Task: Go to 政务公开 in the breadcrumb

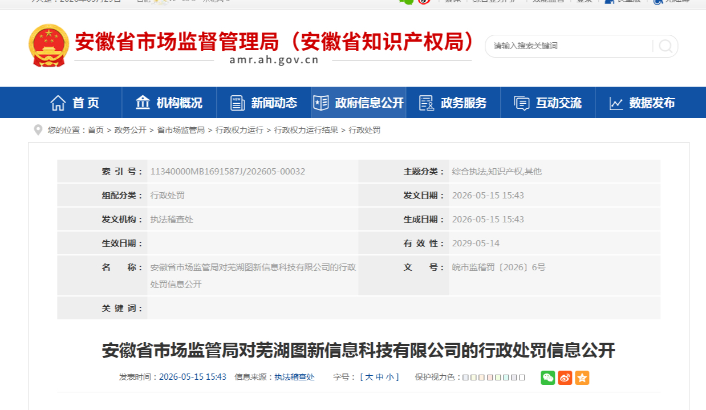Action: [130, 130]
